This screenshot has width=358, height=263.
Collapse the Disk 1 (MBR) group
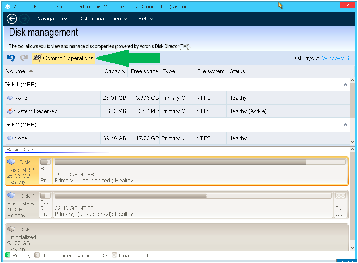click(x=345, y=85)
